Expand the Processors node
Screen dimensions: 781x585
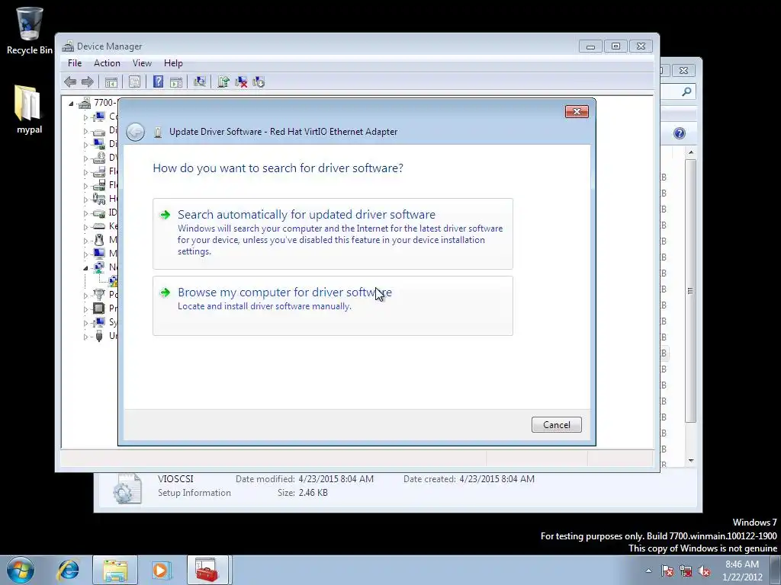(85, 309)
